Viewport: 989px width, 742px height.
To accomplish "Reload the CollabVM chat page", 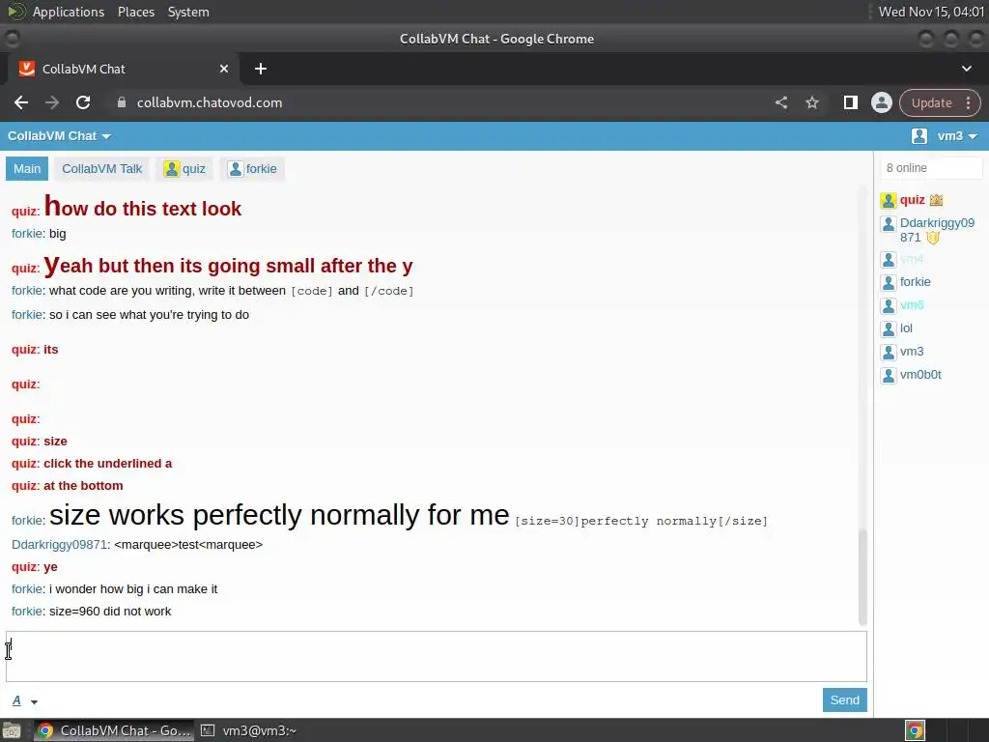I will (83, 102).
